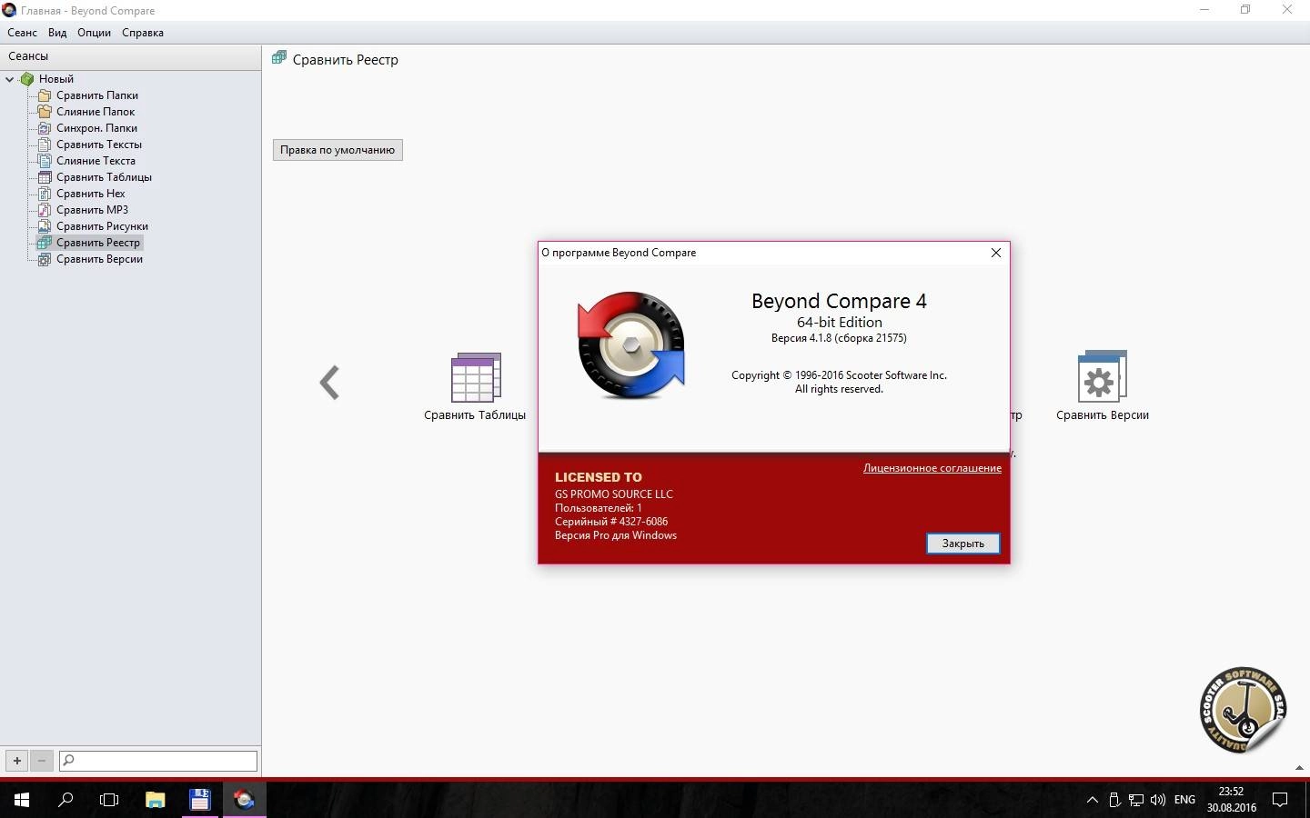Collapse the Новый sessions tree node

pos(10,79)
